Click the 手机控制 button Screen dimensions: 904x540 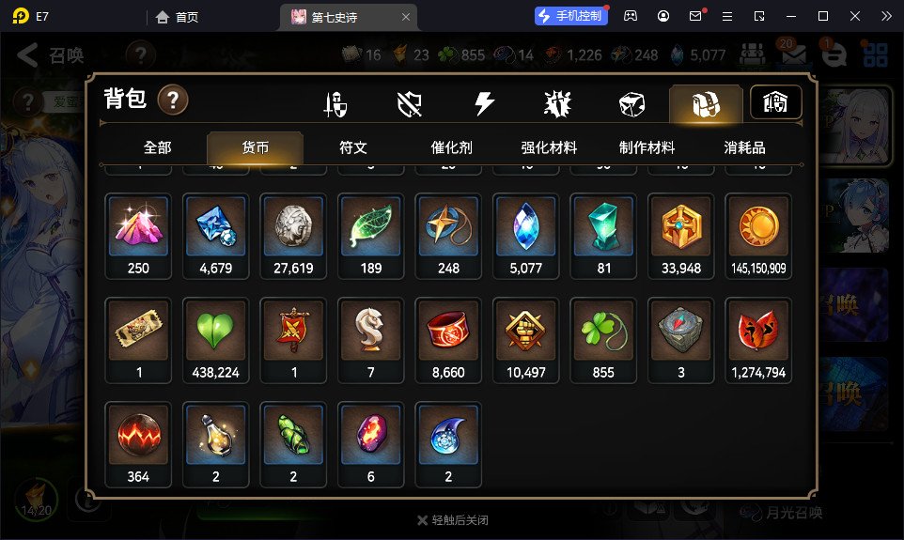(570, 16)
